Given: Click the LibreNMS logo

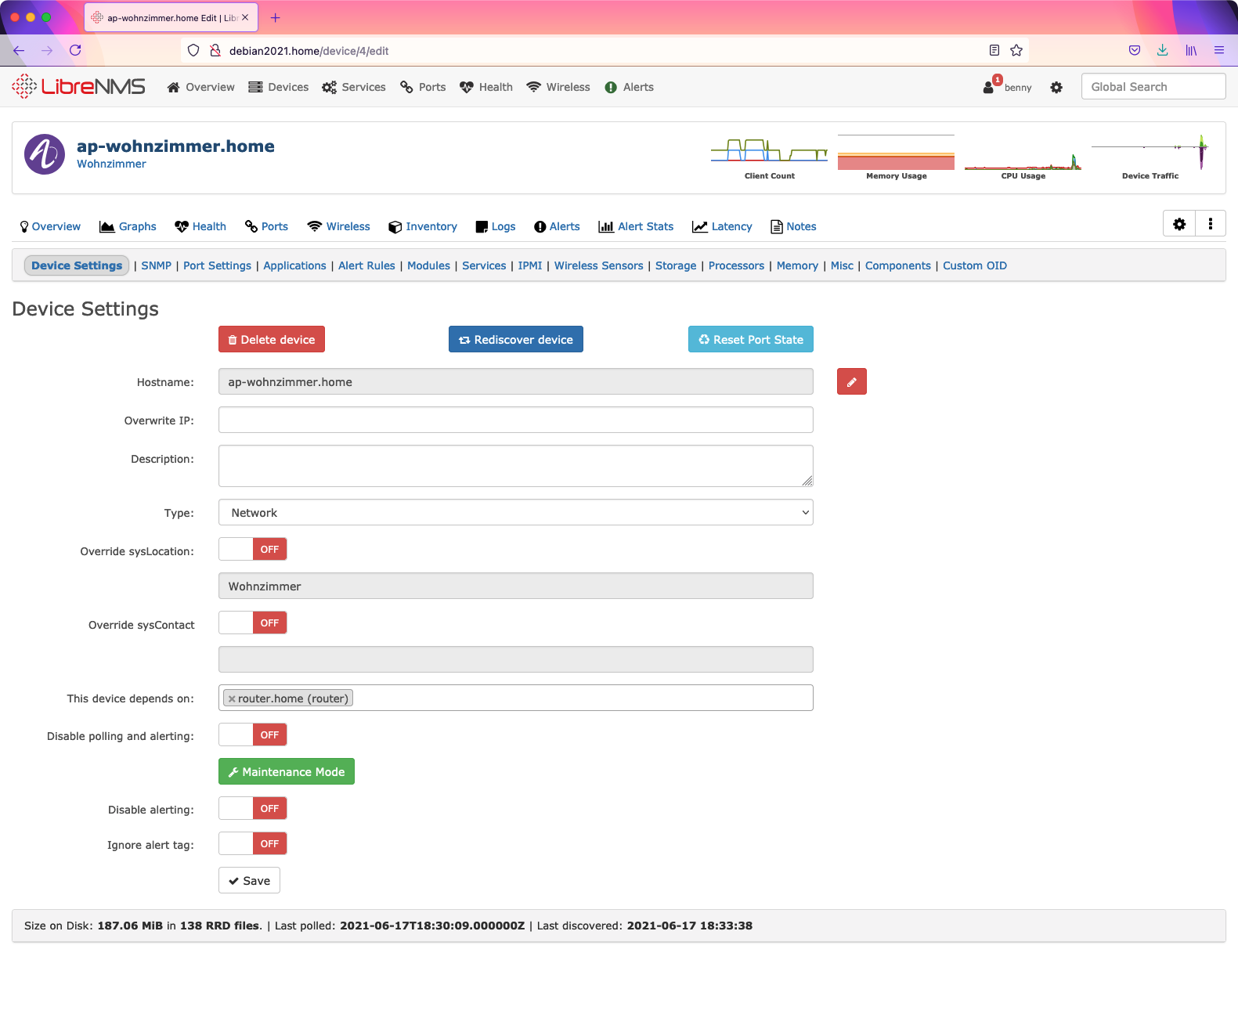Looking at the screenshot, I should point(79,87).
